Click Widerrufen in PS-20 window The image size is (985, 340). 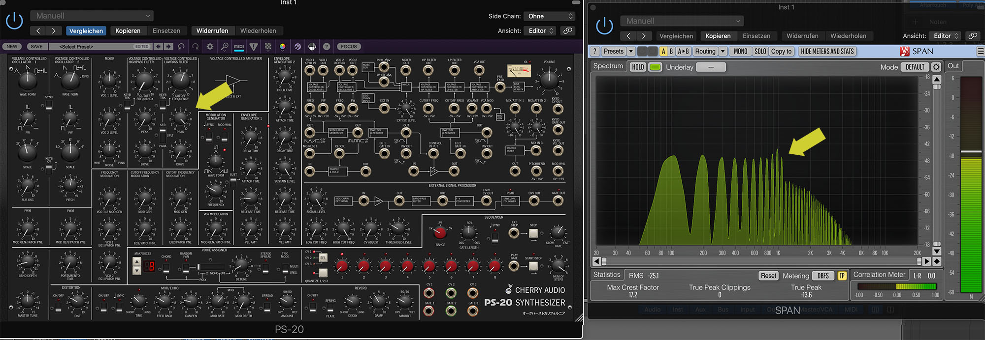pos(212,30)
